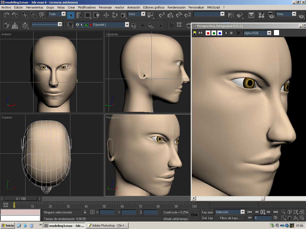The height and width of the screenshot is (229, 306).
Task: Open the Material Editor spheres icon
Action: pos(261,15)
